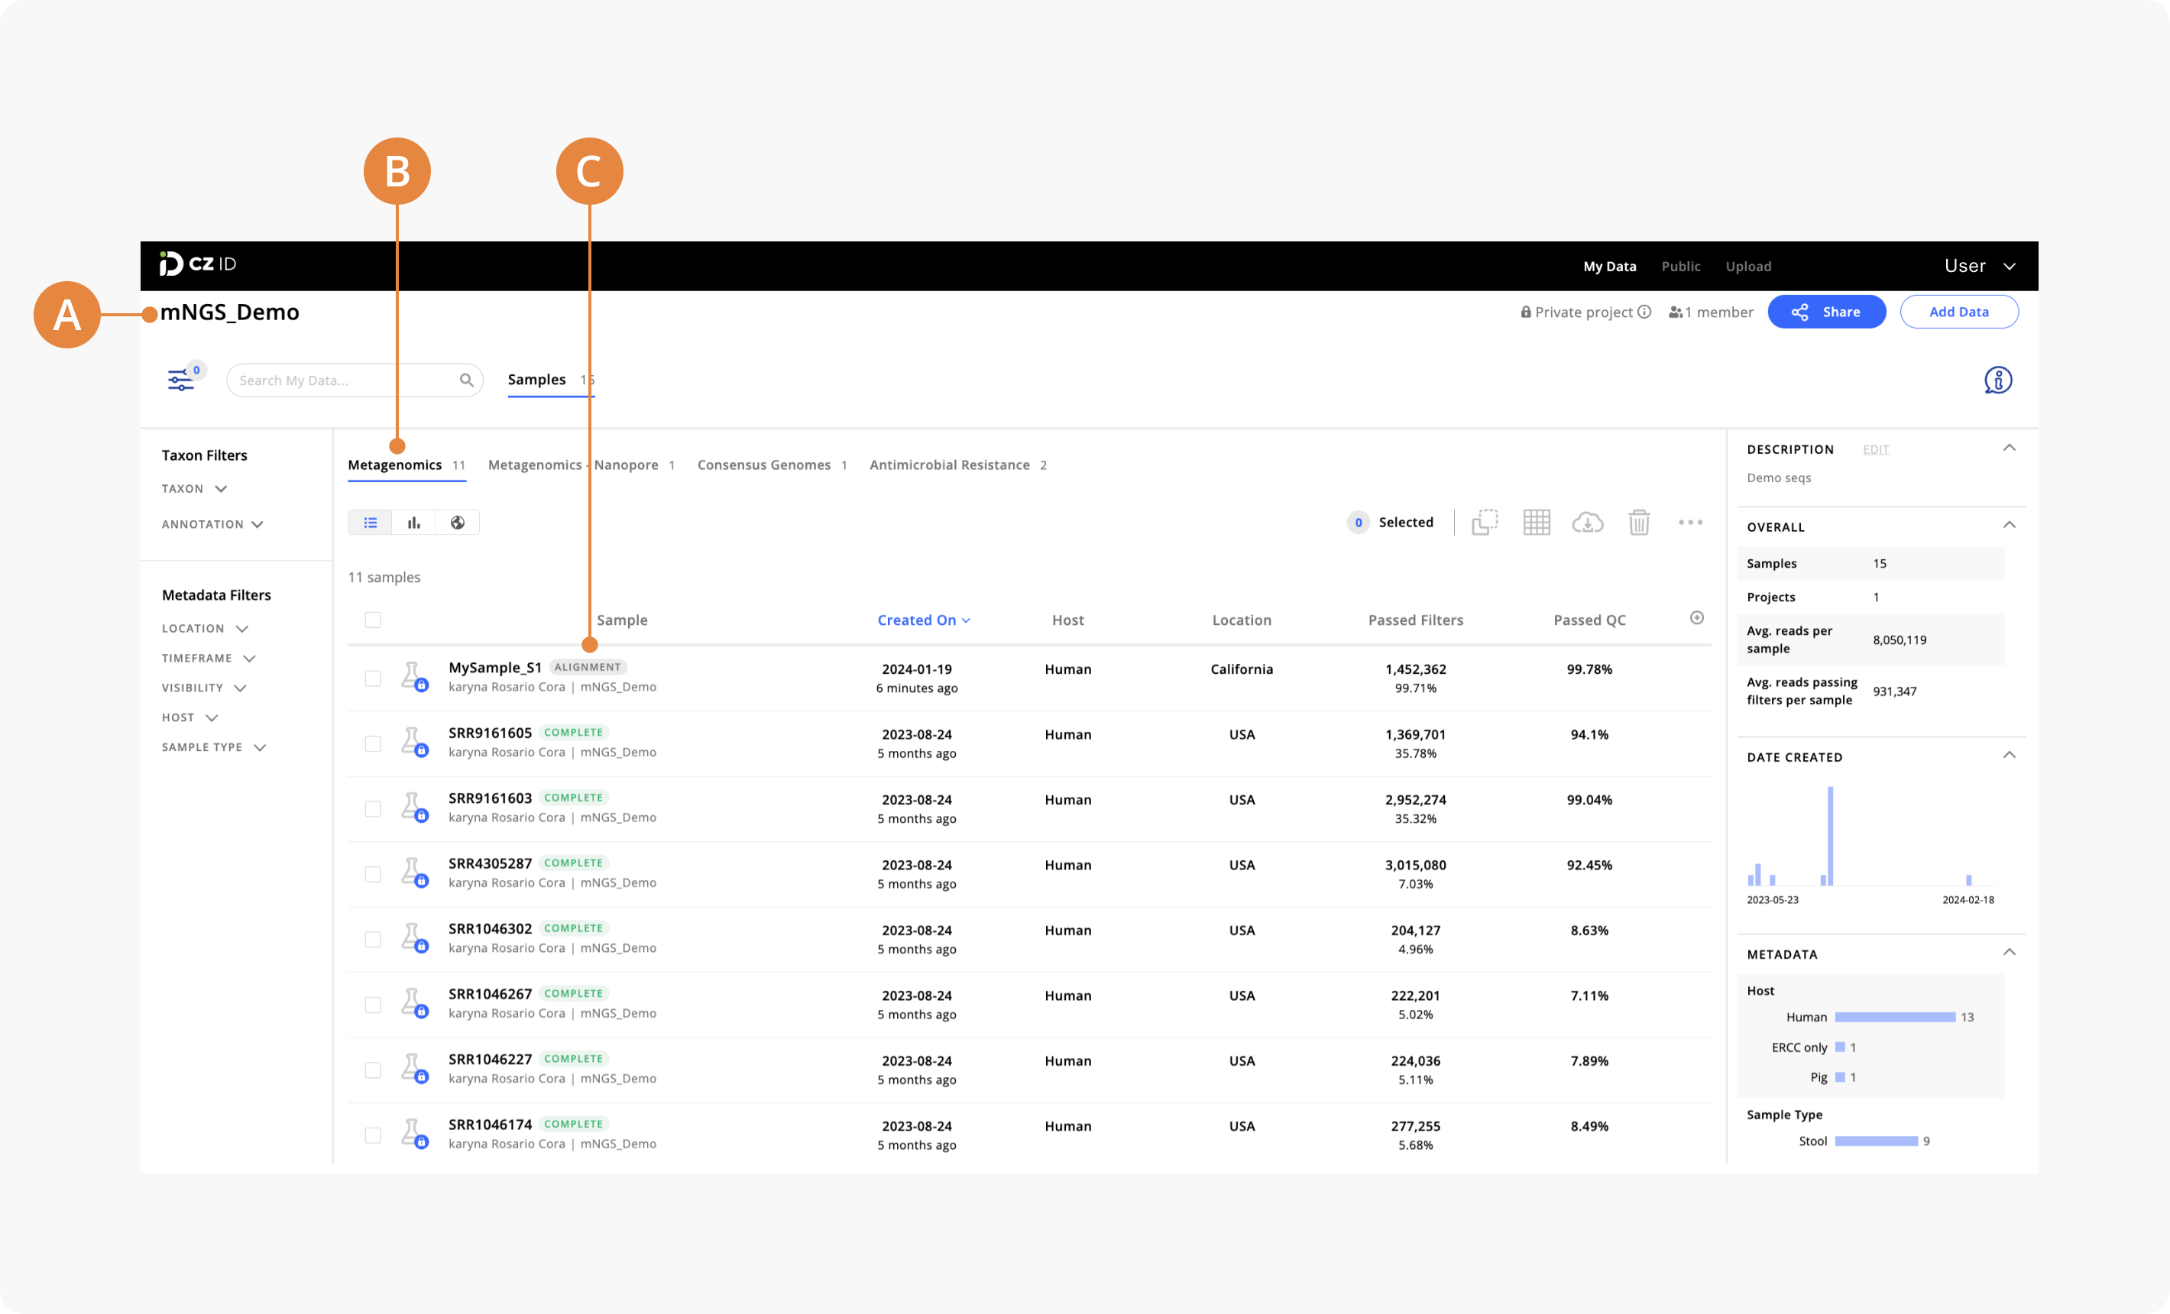Open the taxon filters panel icon
The width and height of the screenshot is (2170, 1314).
[180, 379]
